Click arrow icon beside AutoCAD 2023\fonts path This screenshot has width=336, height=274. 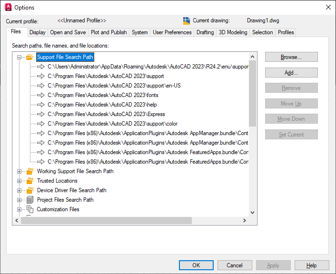pos(41,95)
